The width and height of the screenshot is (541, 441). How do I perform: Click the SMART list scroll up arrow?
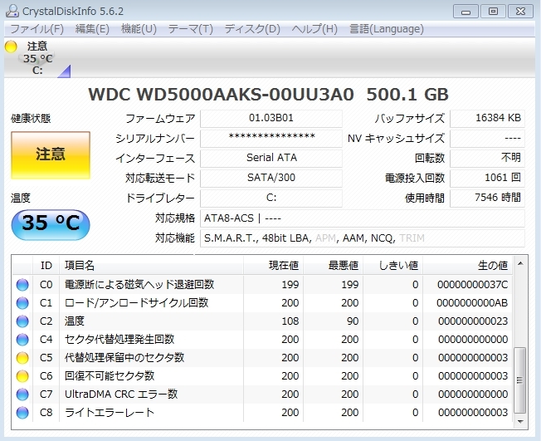tap(520, 264)
